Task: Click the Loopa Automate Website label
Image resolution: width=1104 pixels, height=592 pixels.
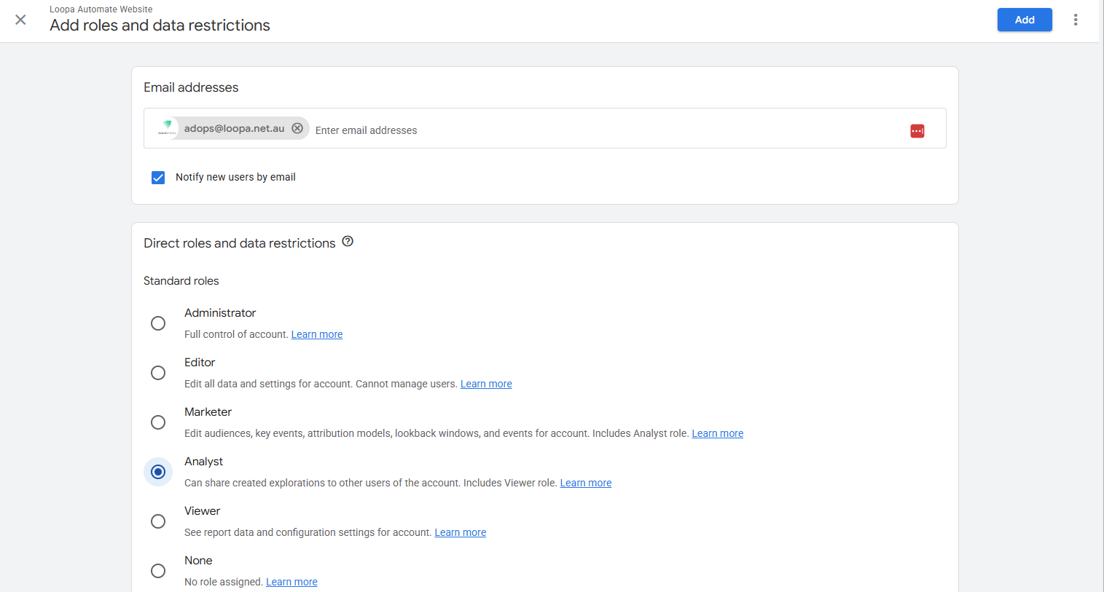Action: [101, 9]
